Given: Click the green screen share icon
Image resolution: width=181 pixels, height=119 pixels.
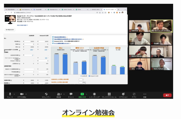Looking at the screenshot, I should pos(82,94).
